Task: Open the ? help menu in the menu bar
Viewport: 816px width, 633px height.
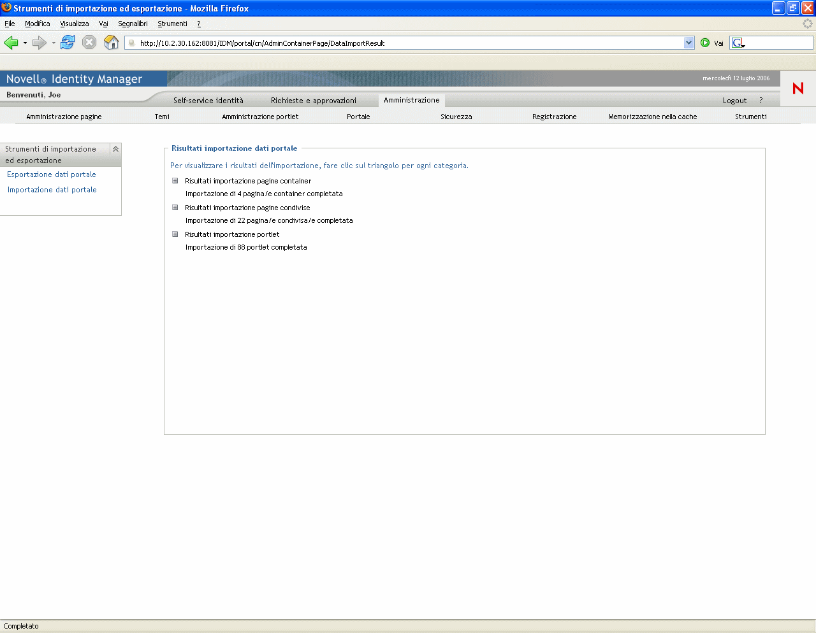Action: point(199,24)
